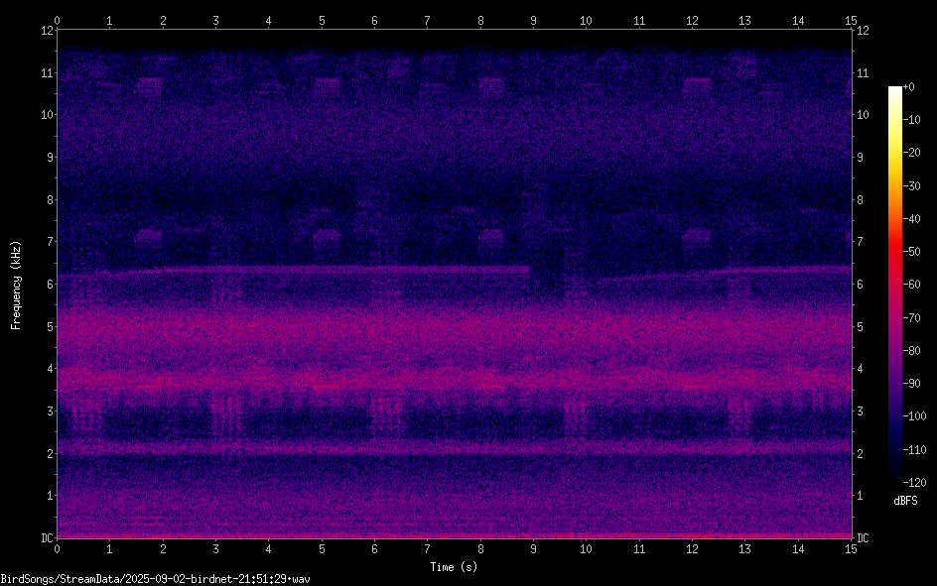Click the 'Time (s)' axis title
Viewport: 937px width, 586px height.
point(454,567)
